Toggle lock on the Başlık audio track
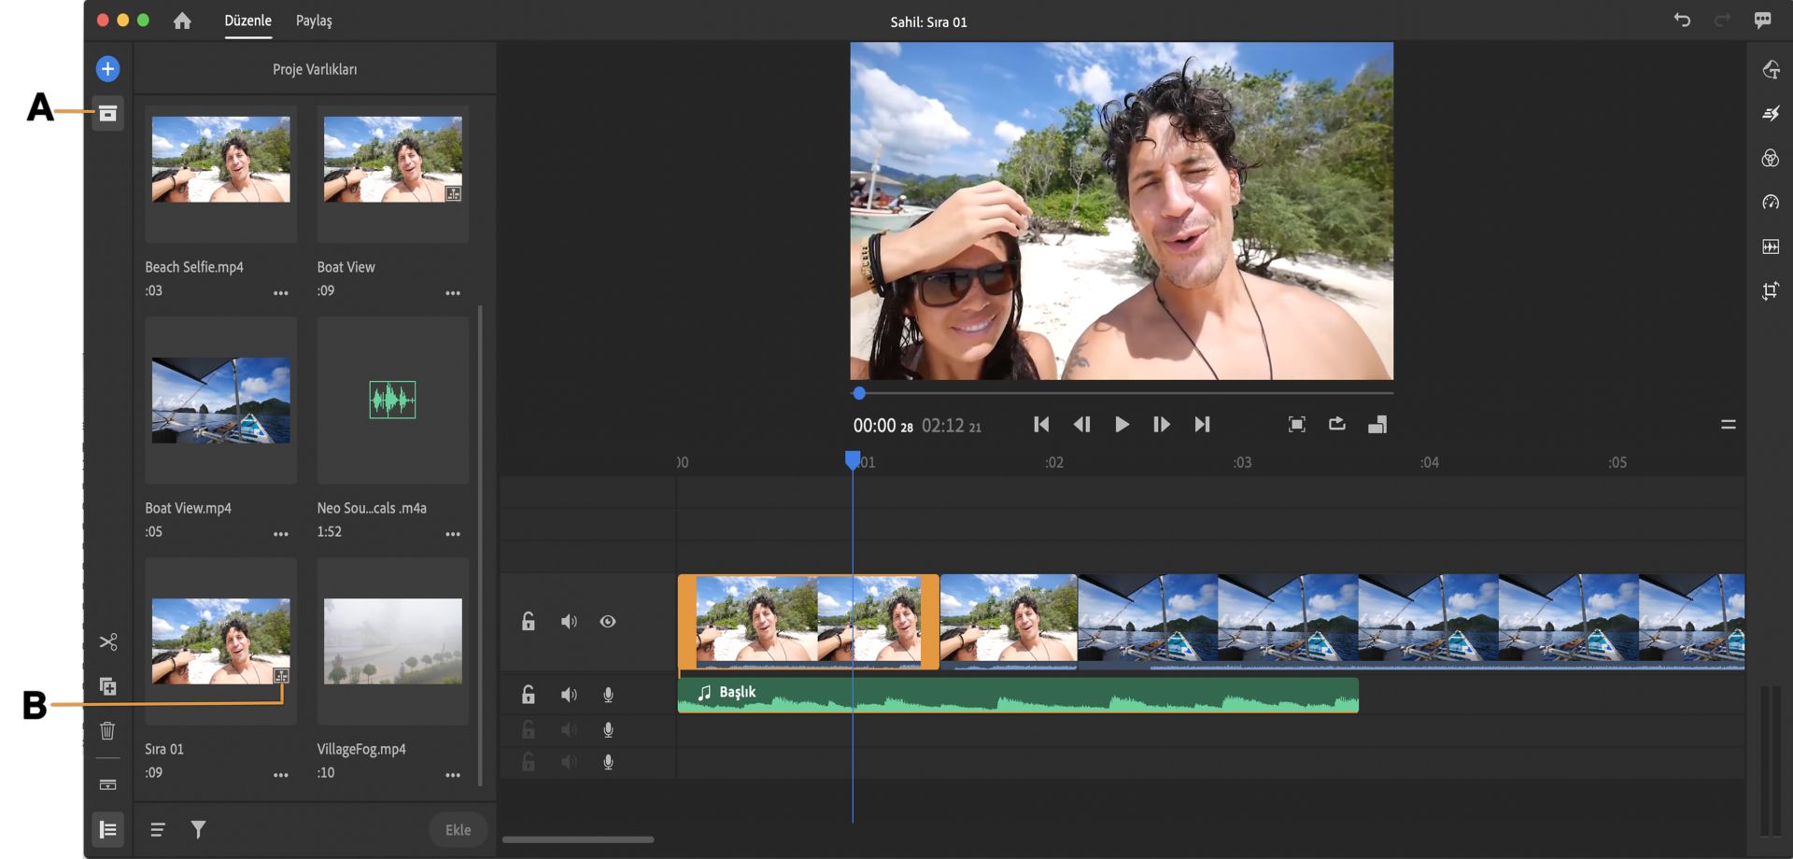The height and width of the screenshot is (859, 1793). click(x=529, y=695)
